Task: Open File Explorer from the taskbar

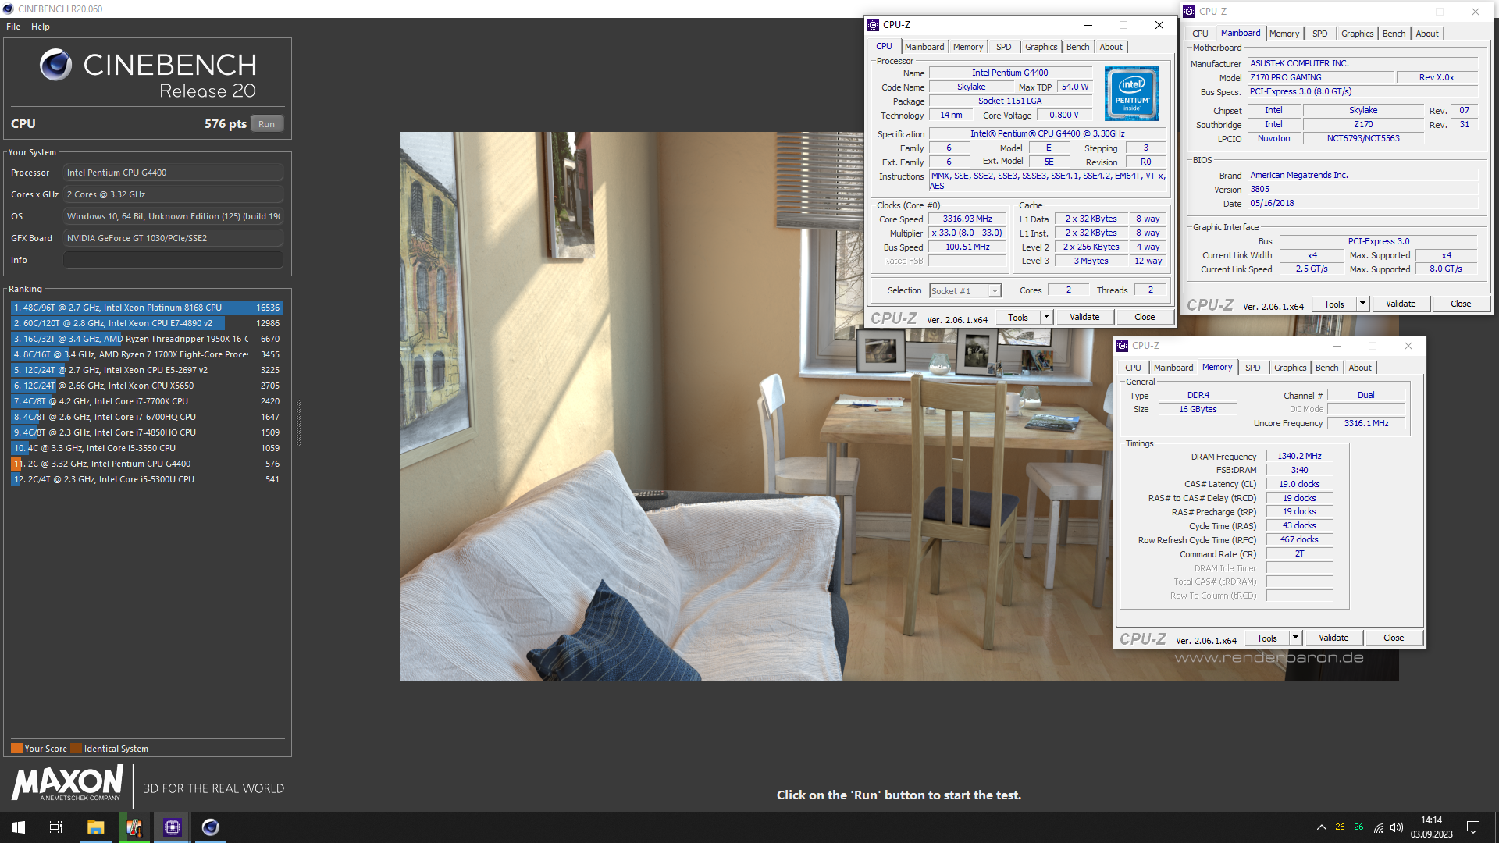Action: click(95, 827)
